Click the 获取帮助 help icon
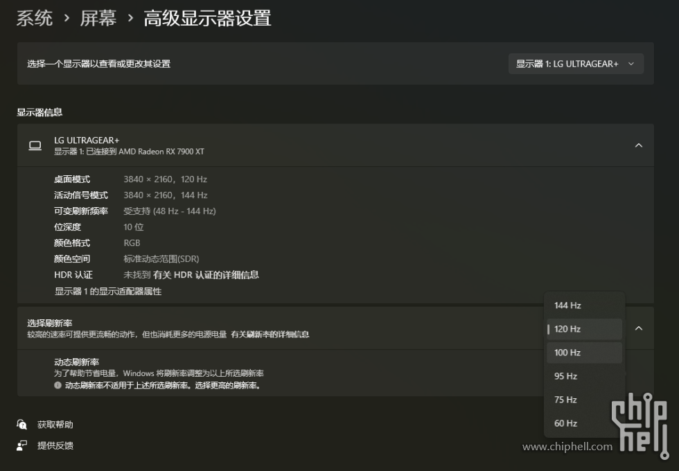Screen dimensions: 679x471 [x=21, y=424]
